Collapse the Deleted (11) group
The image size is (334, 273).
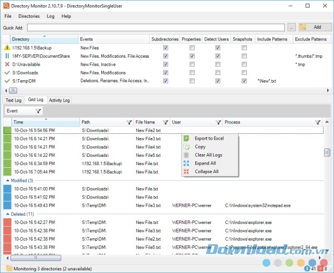pyautogui.click(x=8, y=214)
